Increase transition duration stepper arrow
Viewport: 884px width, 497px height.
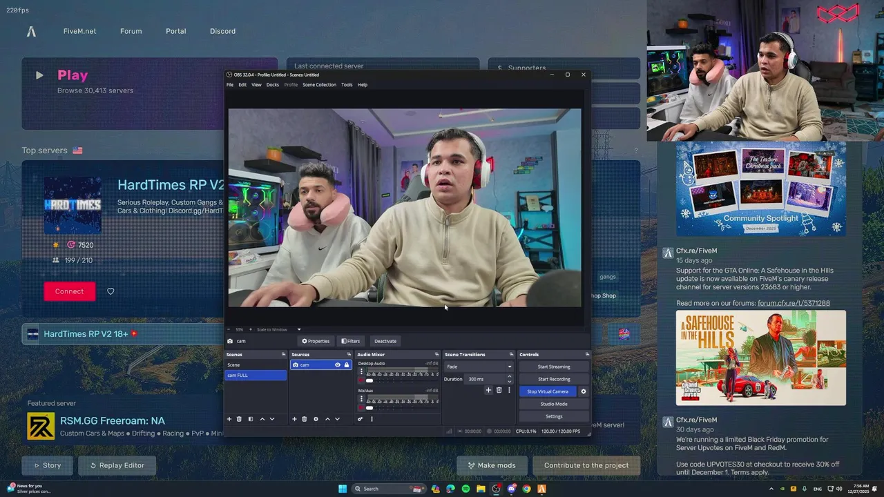[x=510, y=377]
